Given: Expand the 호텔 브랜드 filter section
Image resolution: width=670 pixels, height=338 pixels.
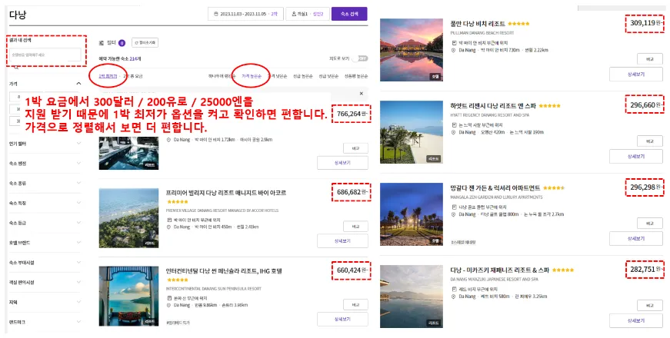Looking at the screenshot, I should (x=45, y=243).
